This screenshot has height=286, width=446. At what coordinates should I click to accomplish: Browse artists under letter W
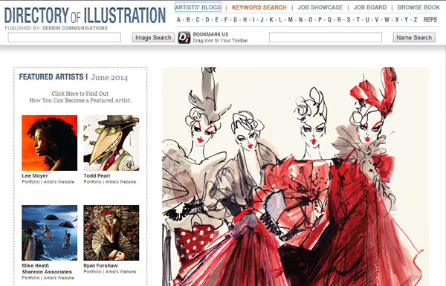[387, 19]
